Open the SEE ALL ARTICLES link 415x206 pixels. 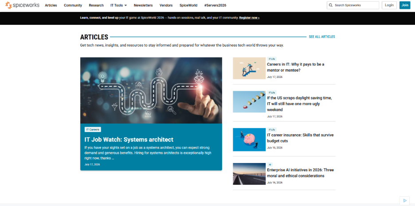pyautogui.click(x=322, y=37)
